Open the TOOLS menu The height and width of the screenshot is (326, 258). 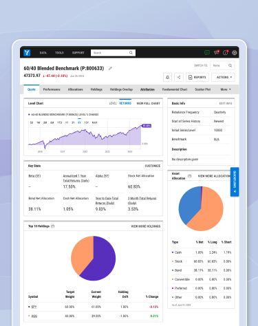(x=59, y=53)
